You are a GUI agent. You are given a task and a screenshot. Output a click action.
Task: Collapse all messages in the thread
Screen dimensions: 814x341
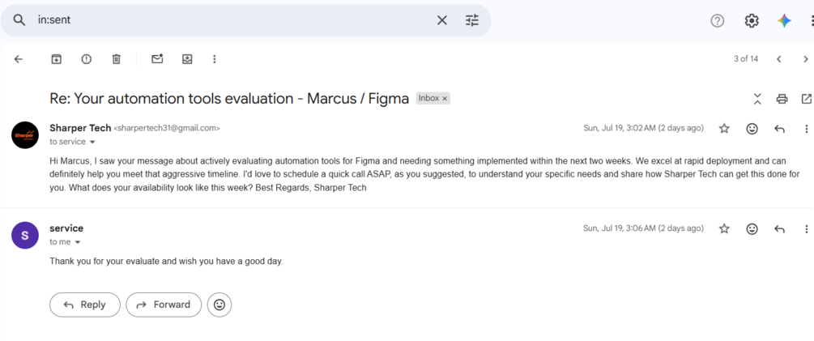pos(757,99)
